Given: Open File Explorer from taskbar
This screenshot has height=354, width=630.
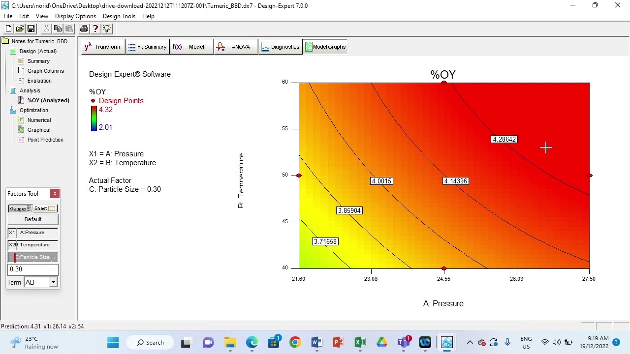Looking at the screenshot, I should click(230, 342).
